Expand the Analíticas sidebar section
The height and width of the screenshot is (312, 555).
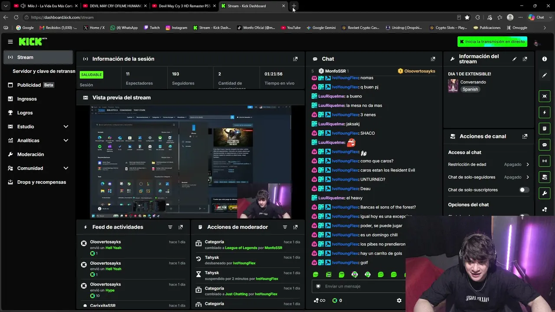(66, 140)
